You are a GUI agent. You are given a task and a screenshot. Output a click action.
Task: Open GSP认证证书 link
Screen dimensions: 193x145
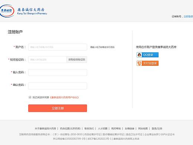coord(167,134)
